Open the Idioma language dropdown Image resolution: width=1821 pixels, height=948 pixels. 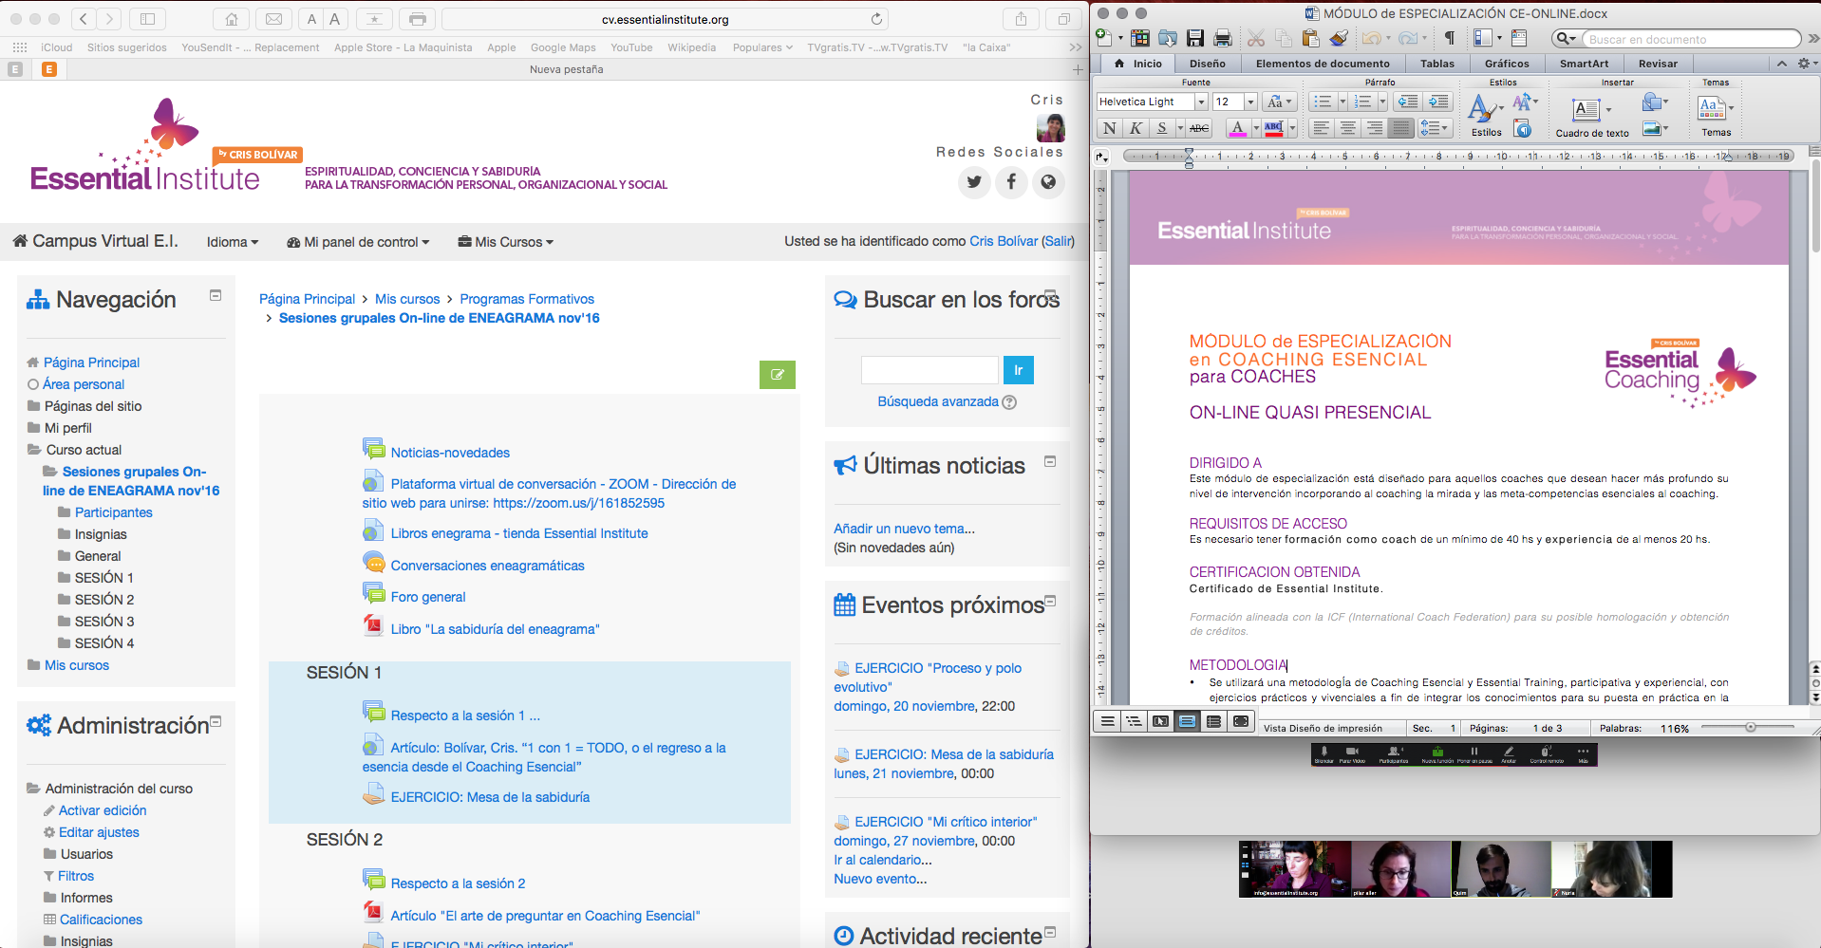click(233, 242)
